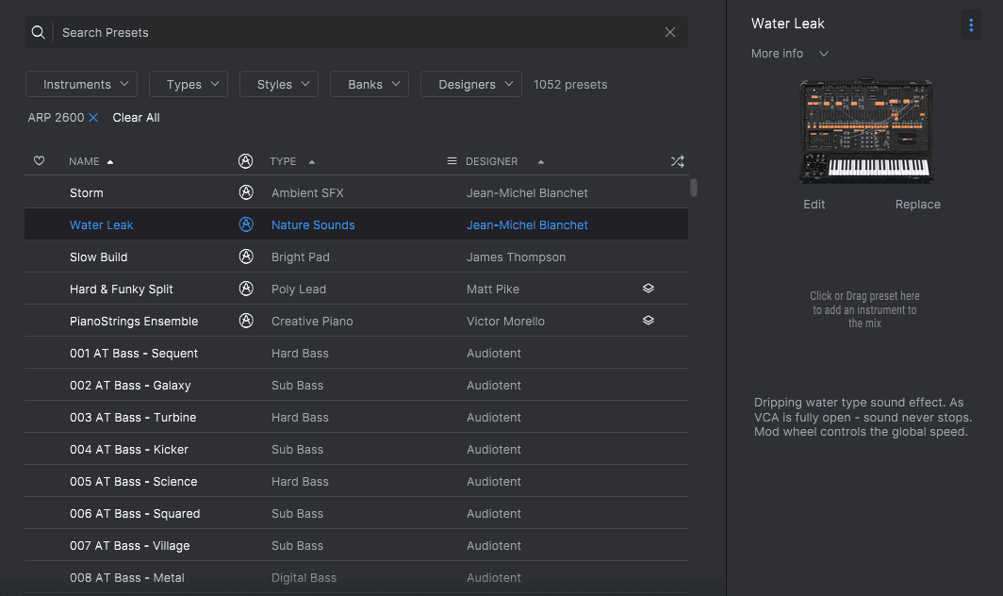Expand the More info section

tap(790, 54)
